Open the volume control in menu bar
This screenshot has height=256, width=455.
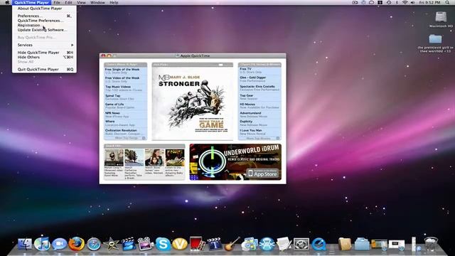(x=412, y=3)
